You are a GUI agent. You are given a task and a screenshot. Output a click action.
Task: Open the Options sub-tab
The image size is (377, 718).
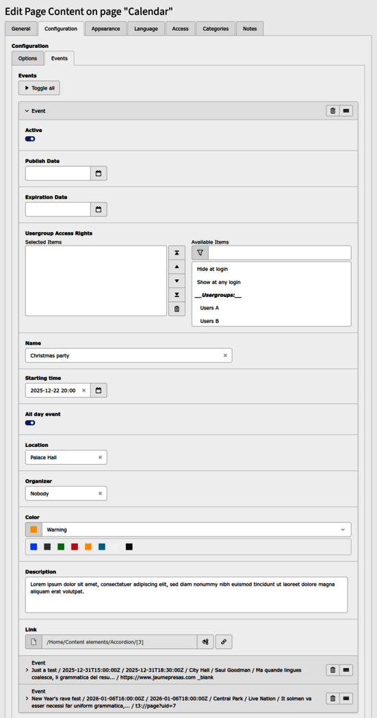pos(27,58)
